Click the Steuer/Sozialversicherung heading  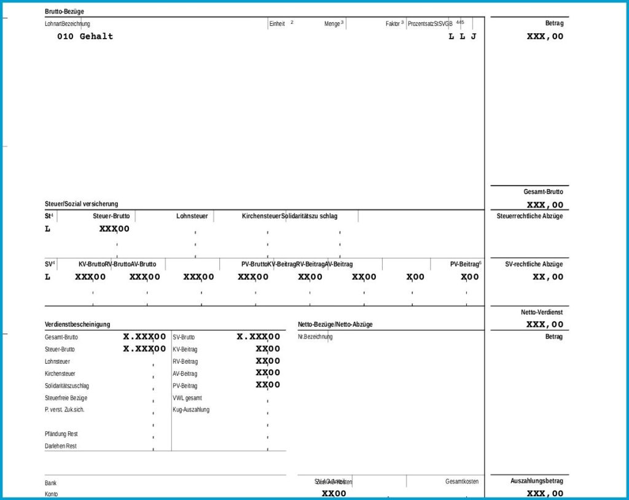click(82, 204)
